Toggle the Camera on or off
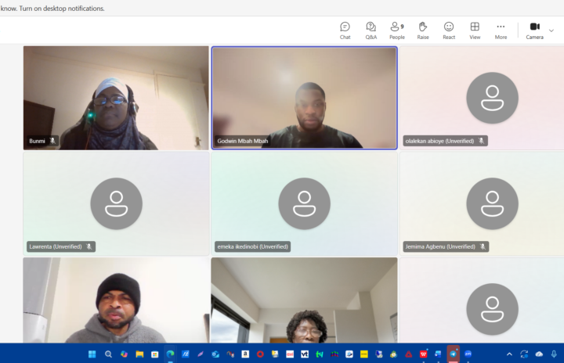Screen dimensions: 564x363 click(534, 31)
